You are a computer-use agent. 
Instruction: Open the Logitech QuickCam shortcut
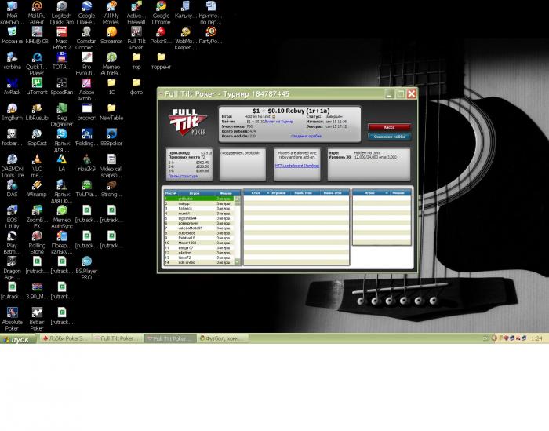point(62,13)
